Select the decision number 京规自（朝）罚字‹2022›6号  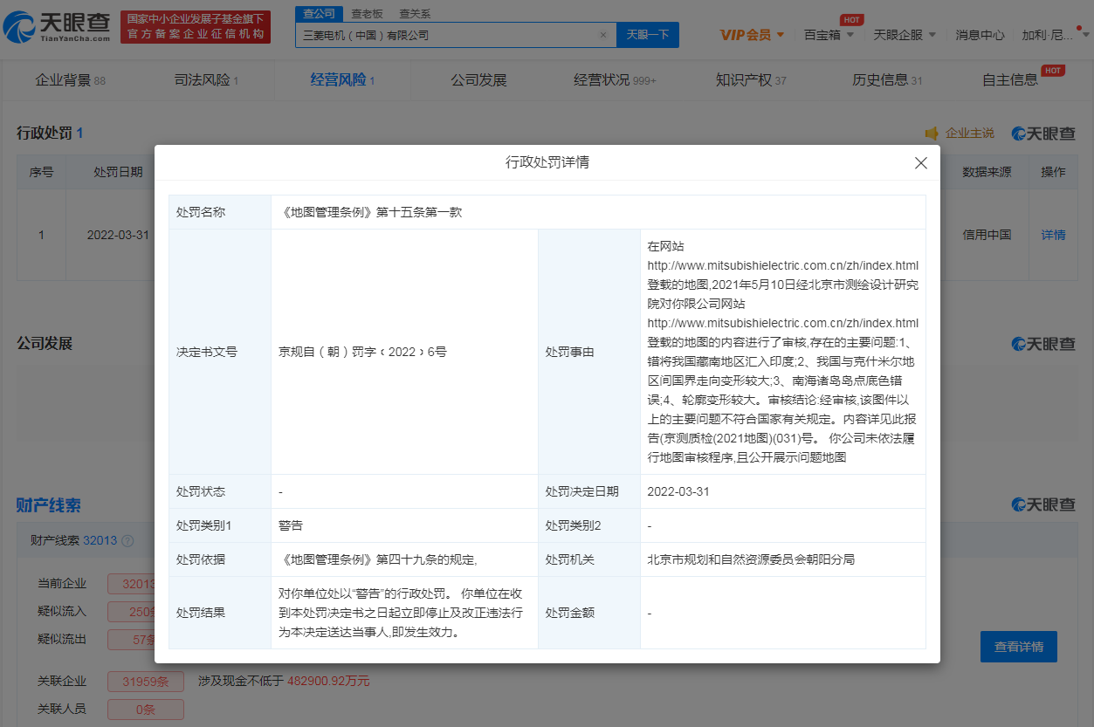point(362,352)
